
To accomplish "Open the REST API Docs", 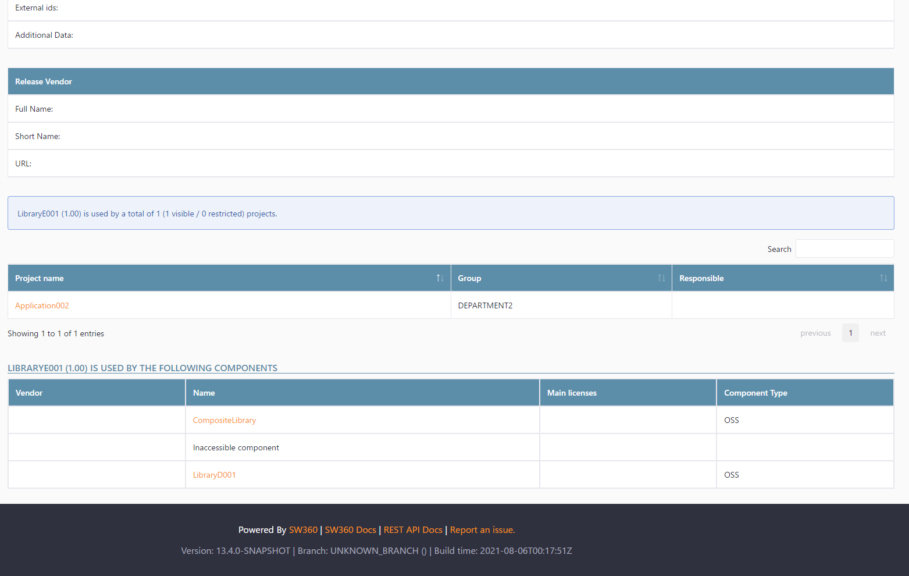I will 413,529.
